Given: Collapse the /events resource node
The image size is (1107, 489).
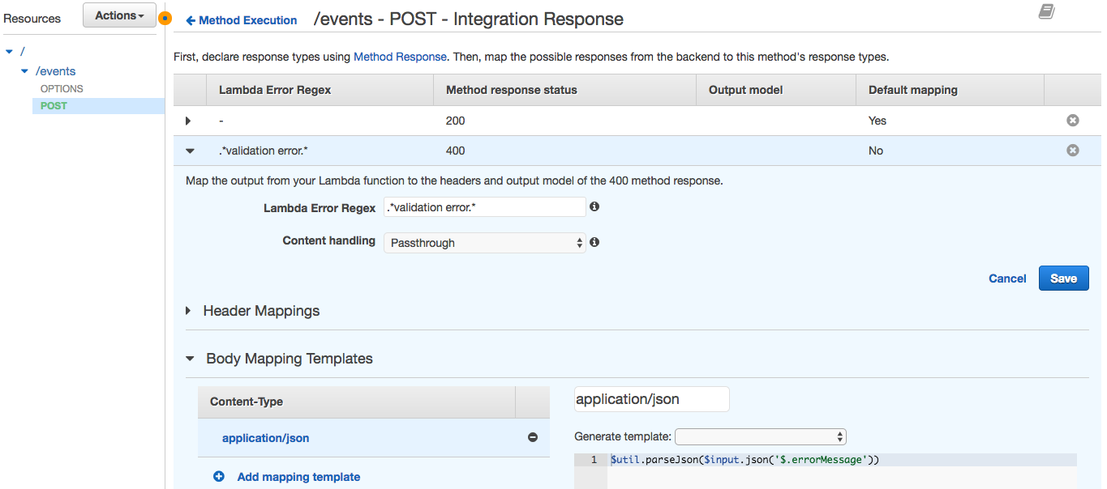Looking at the screenshot, I should point(24,71).
